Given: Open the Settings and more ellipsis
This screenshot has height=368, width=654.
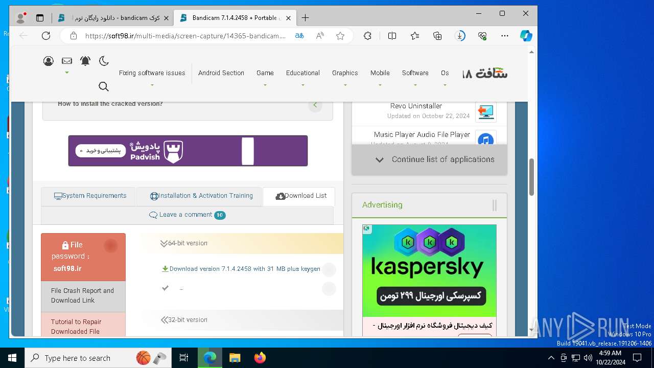Looking at the screenshot, I should click(x=505, y=36).
